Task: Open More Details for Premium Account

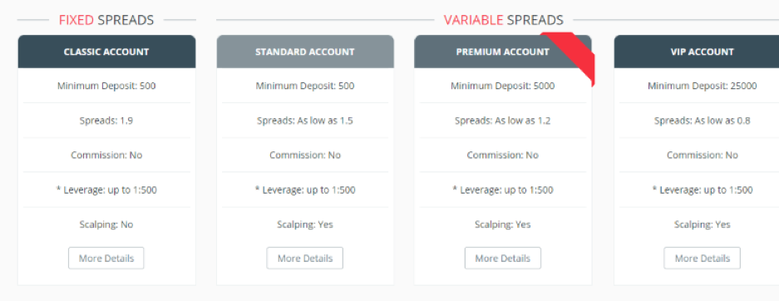Action: (503, 259)
